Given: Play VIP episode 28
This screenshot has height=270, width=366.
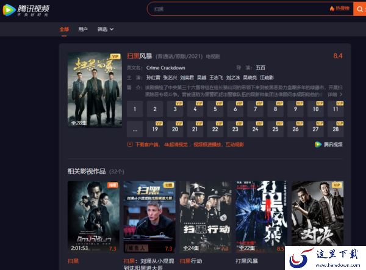Looking at the screenshot, I should click(x=335, y=129).
